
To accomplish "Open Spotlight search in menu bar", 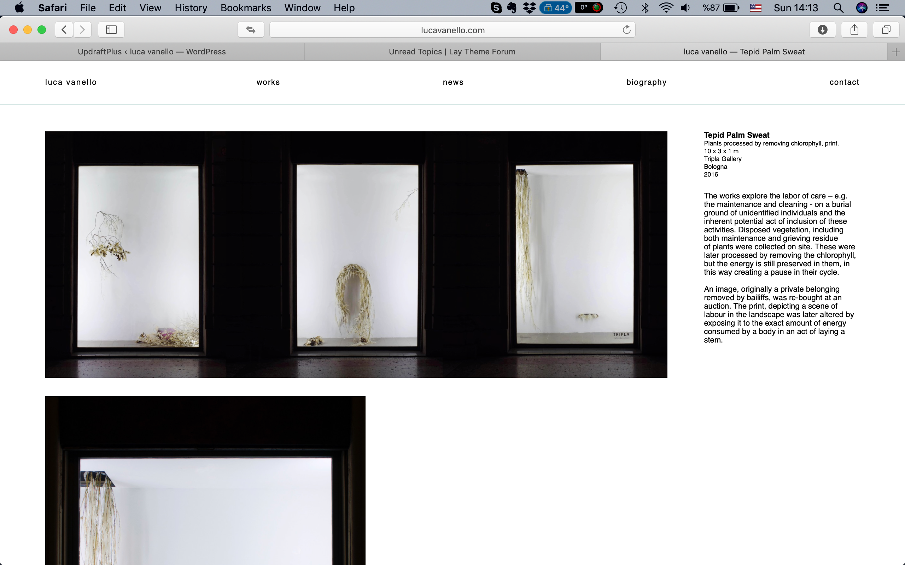I will pyautogui.click(x=838, y=8).
